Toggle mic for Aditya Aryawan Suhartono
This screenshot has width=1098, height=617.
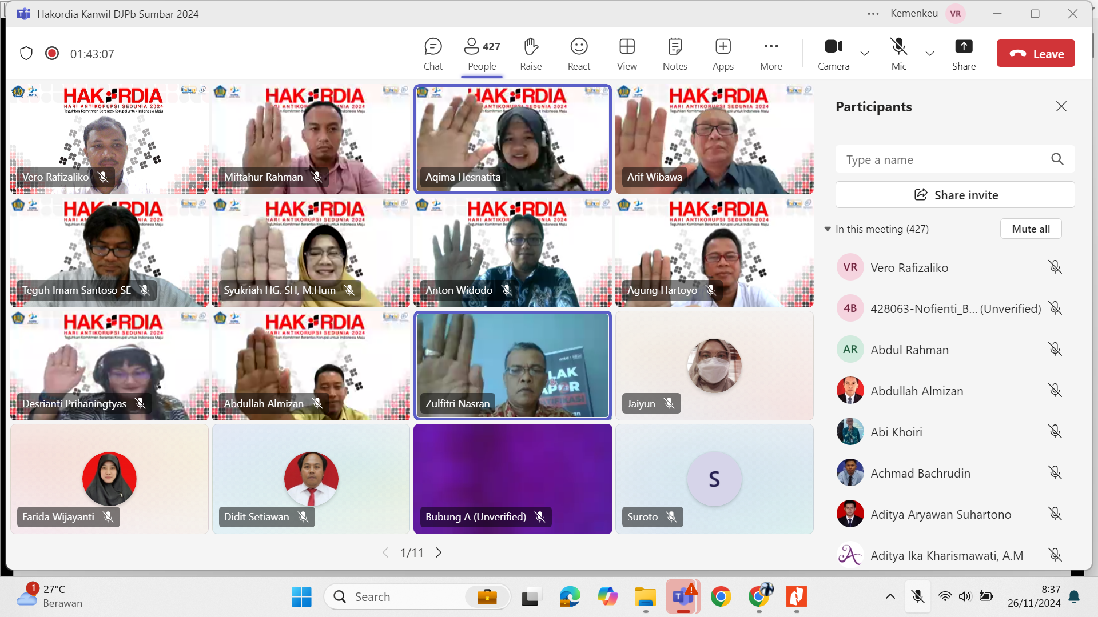tap(1055, 514)
